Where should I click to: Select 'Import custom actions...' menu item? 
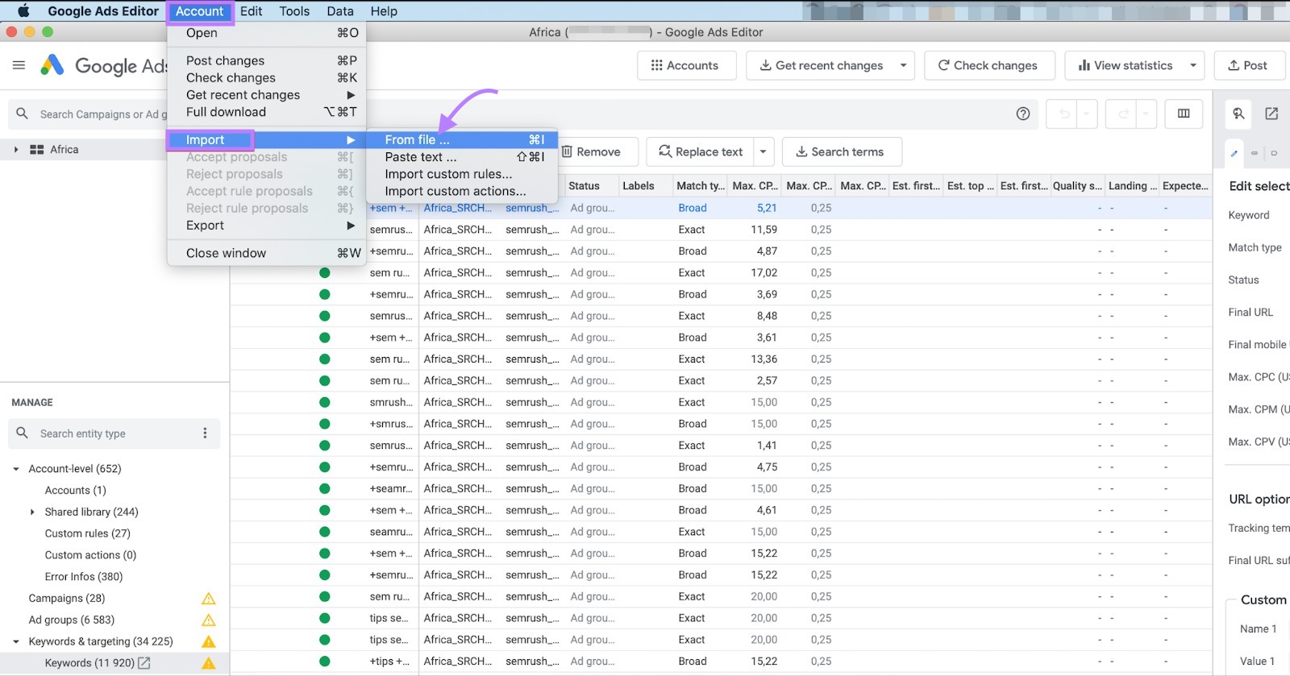click(461, 191)
